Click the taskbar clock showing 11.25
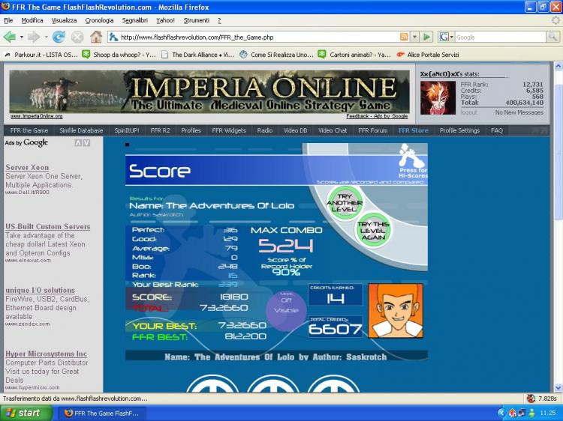The image size is (563, 421). pos(548,413)
